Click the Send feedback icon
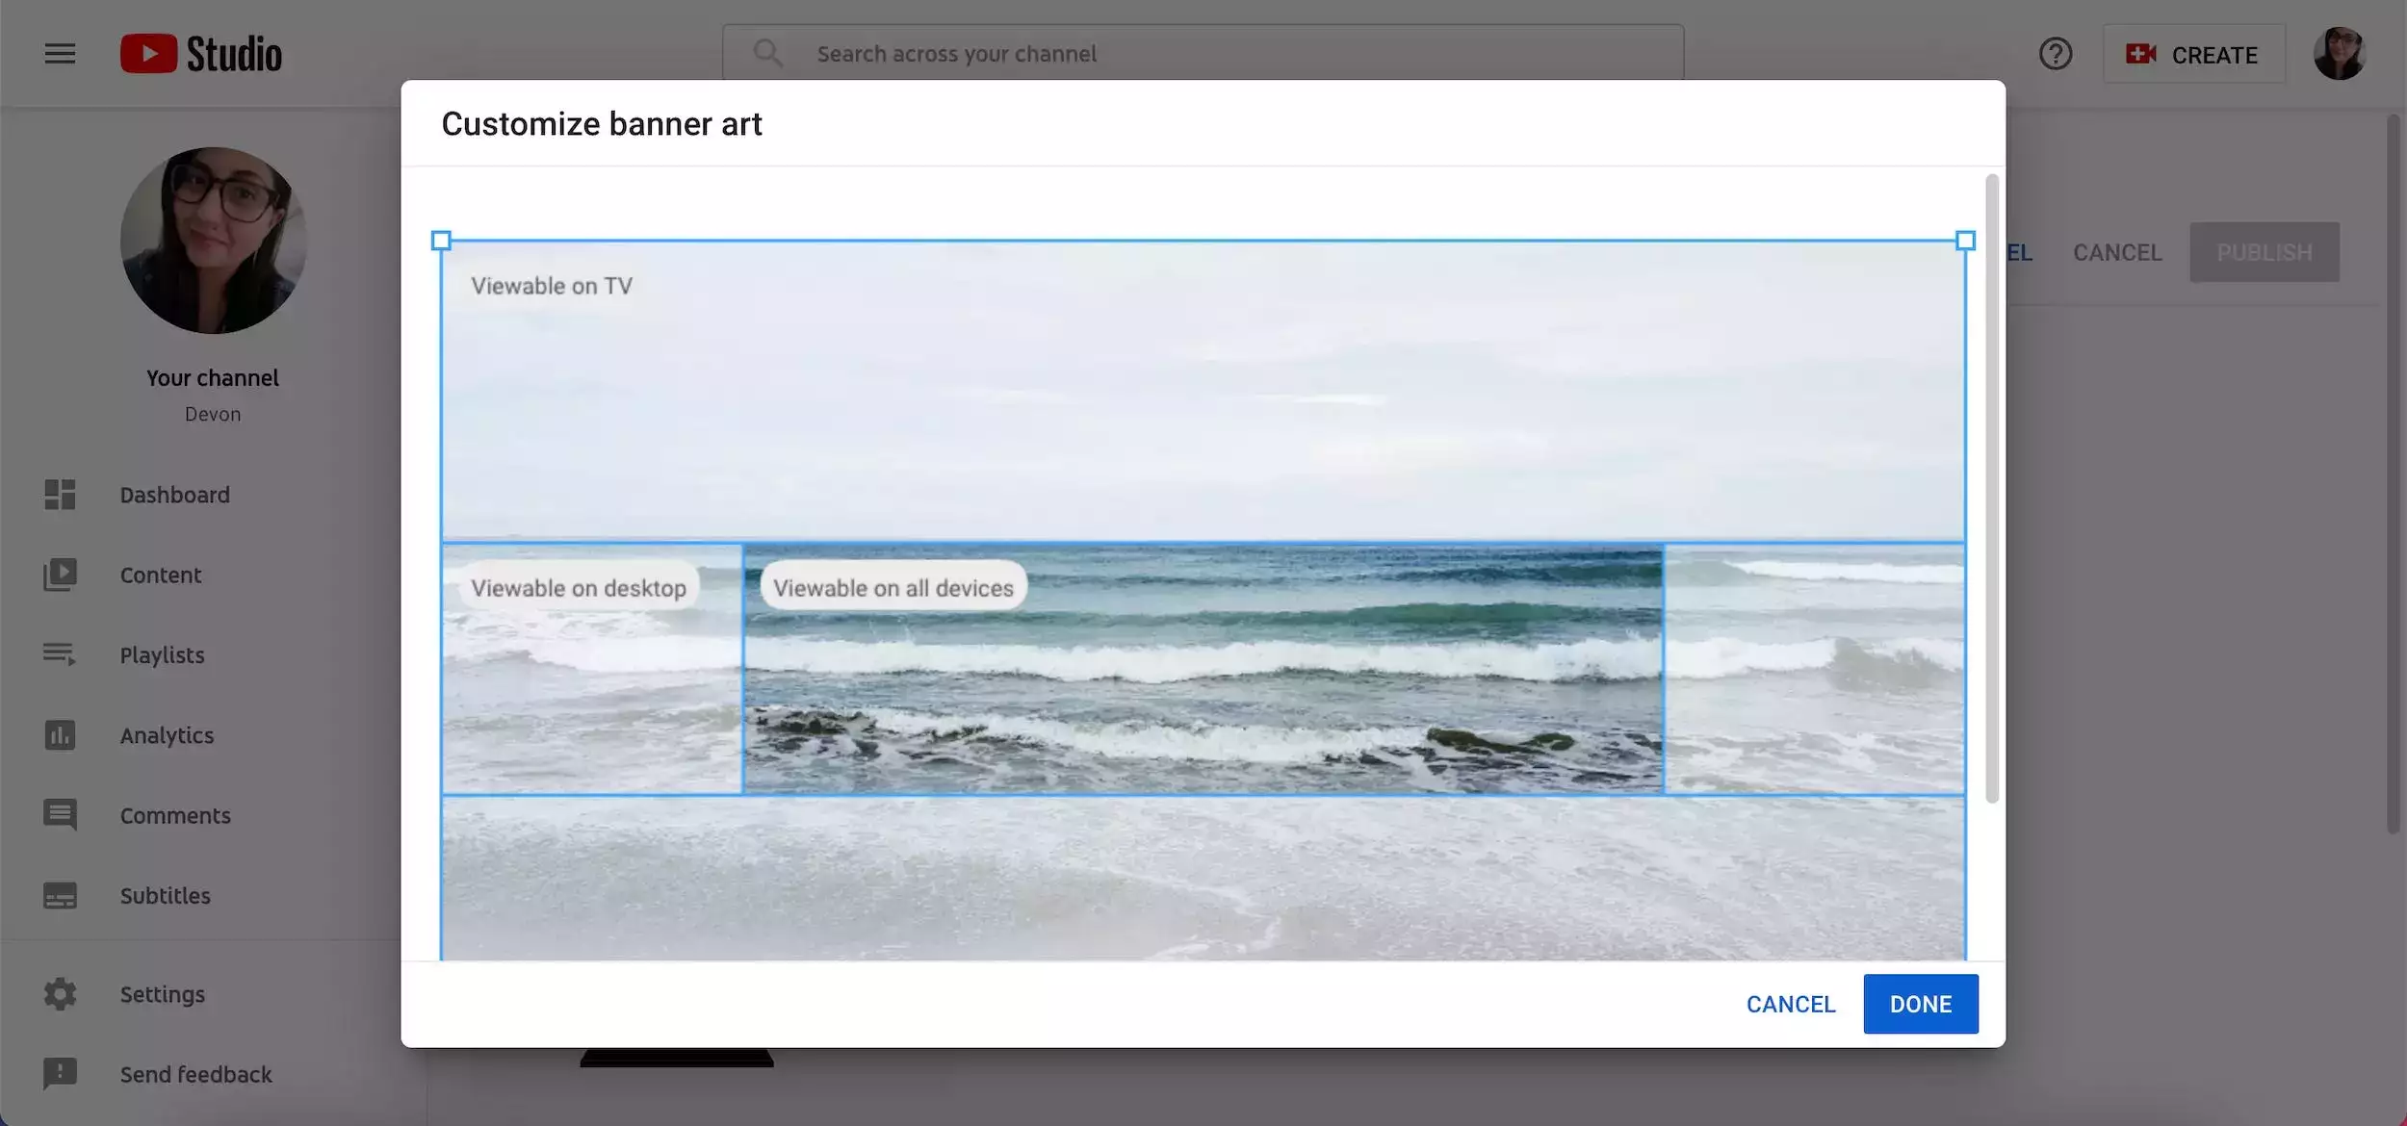Image resolution: width=2407 pixels, height=1126 pixels. [x=60, y=1074]
